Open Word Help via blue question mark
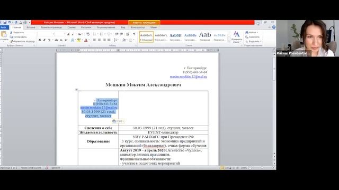Viewport: 339px width, 190px height. [274, 27]
